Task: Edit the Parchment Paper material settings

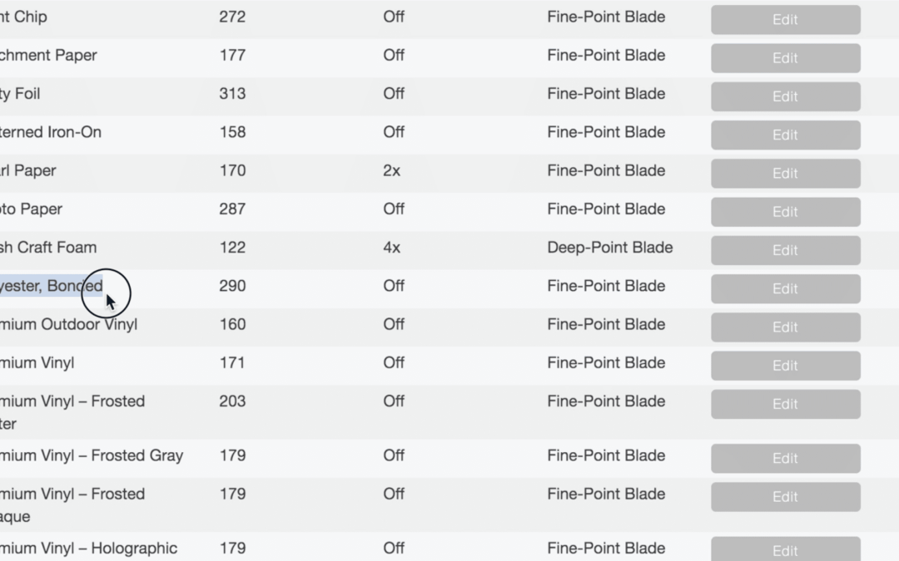Action: tap(785, 58)
